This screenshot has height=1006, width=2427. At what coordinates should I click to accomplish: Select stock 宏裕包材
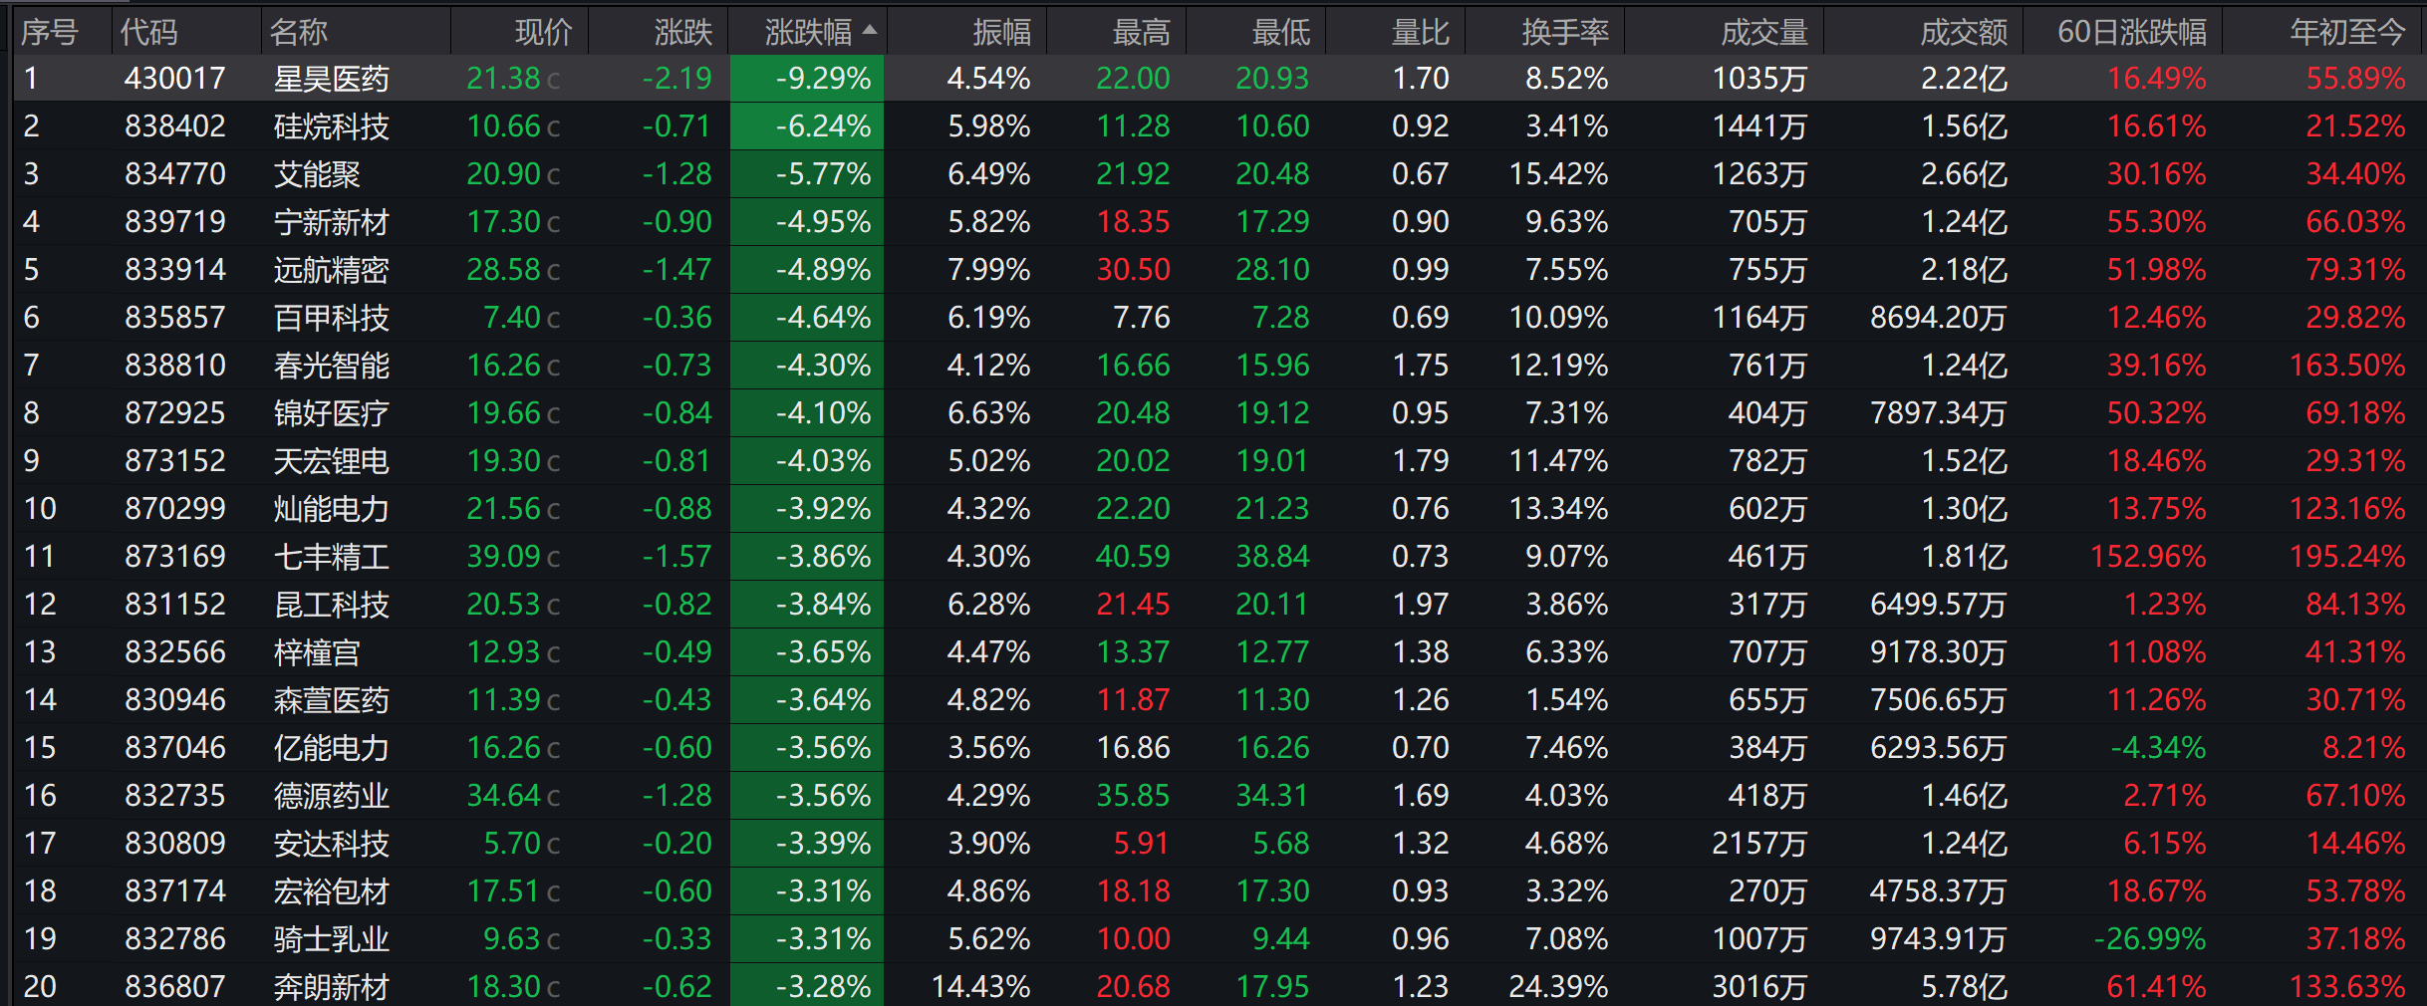[332, 891]
